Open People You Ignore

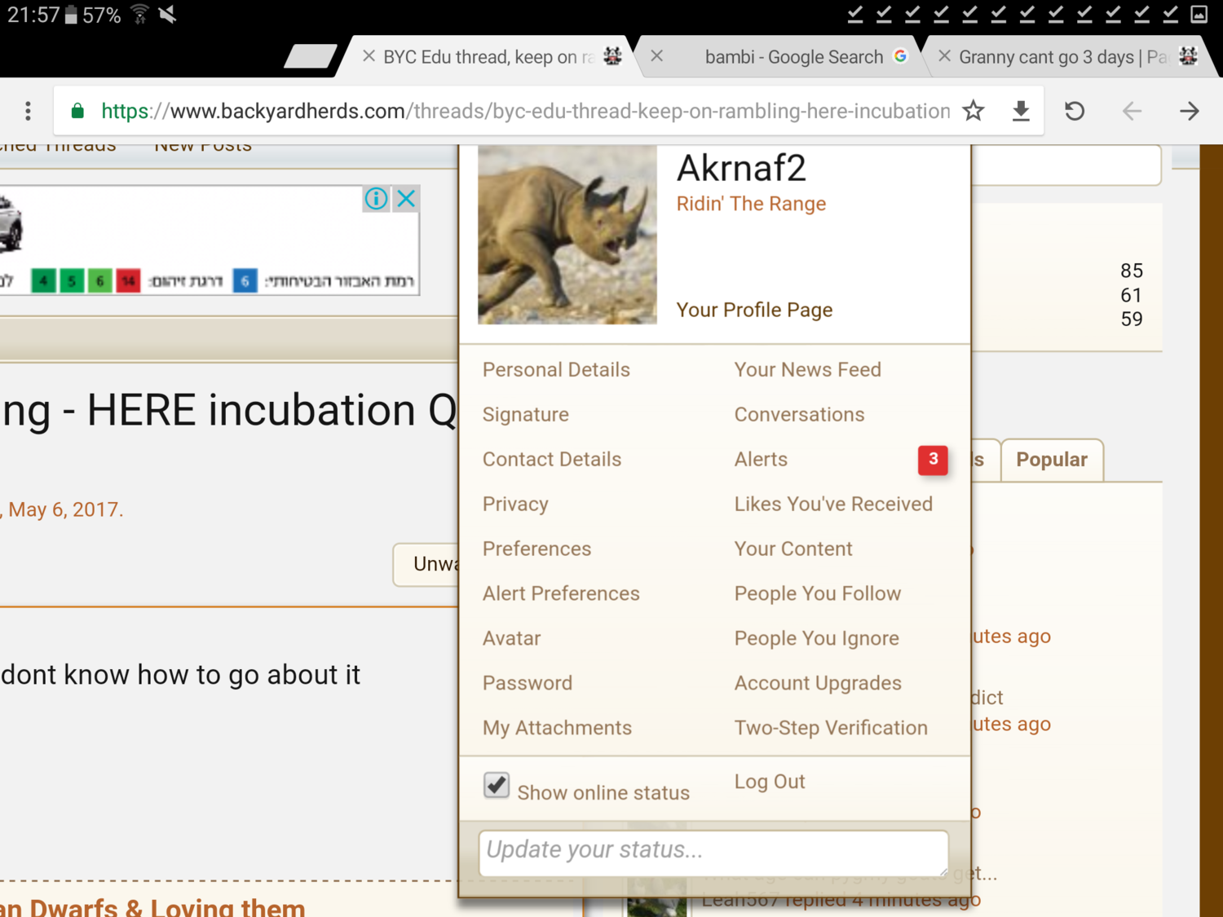pyautogui.click(x=817, y=639)
